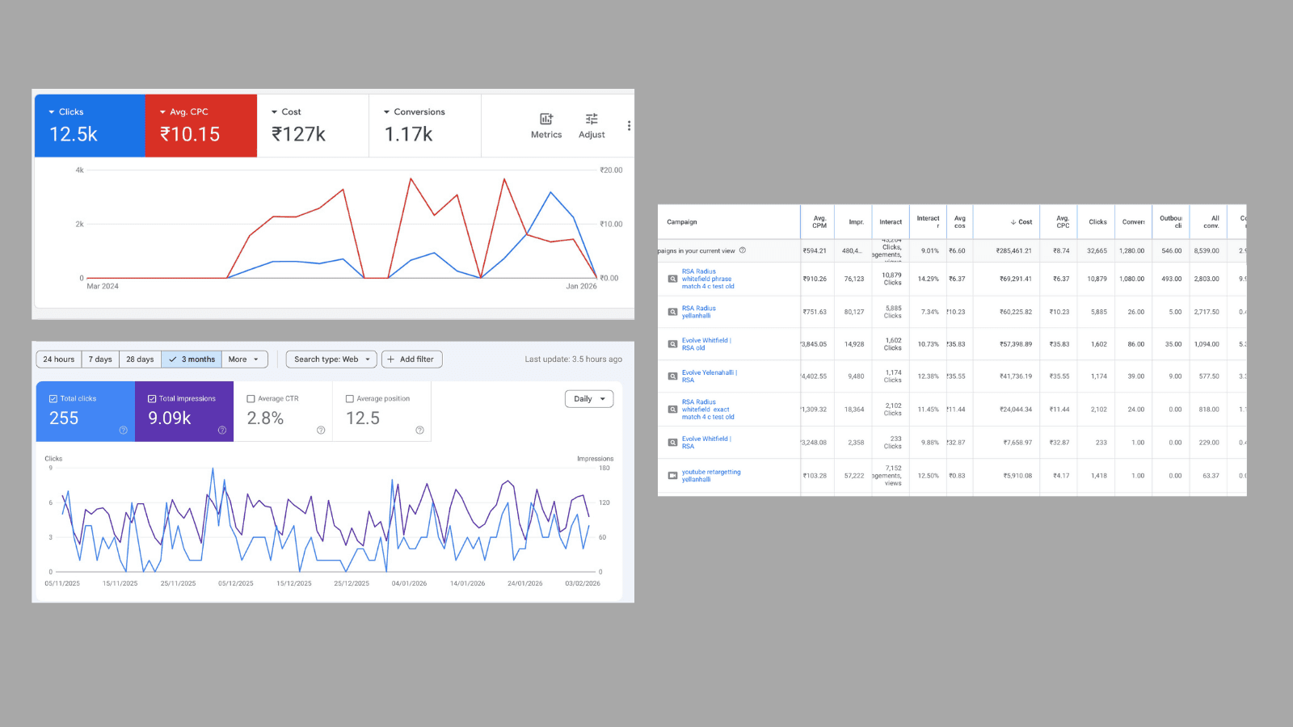This screenshot has height=727, width=1293.
Task: Click the clicks value 32,665
Action: pos(1097,251)
